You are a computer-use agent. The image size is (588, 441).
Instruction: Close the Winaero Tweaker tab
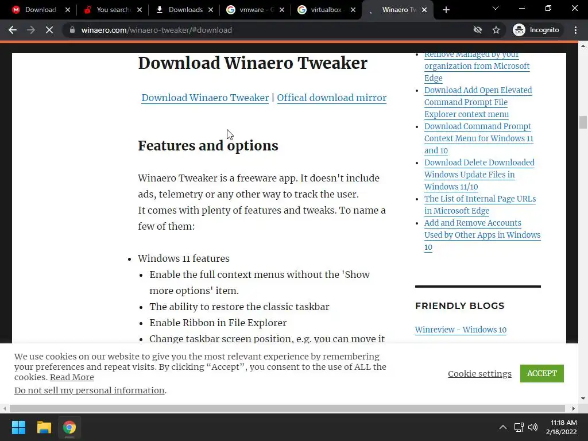(x=424, y=10)
